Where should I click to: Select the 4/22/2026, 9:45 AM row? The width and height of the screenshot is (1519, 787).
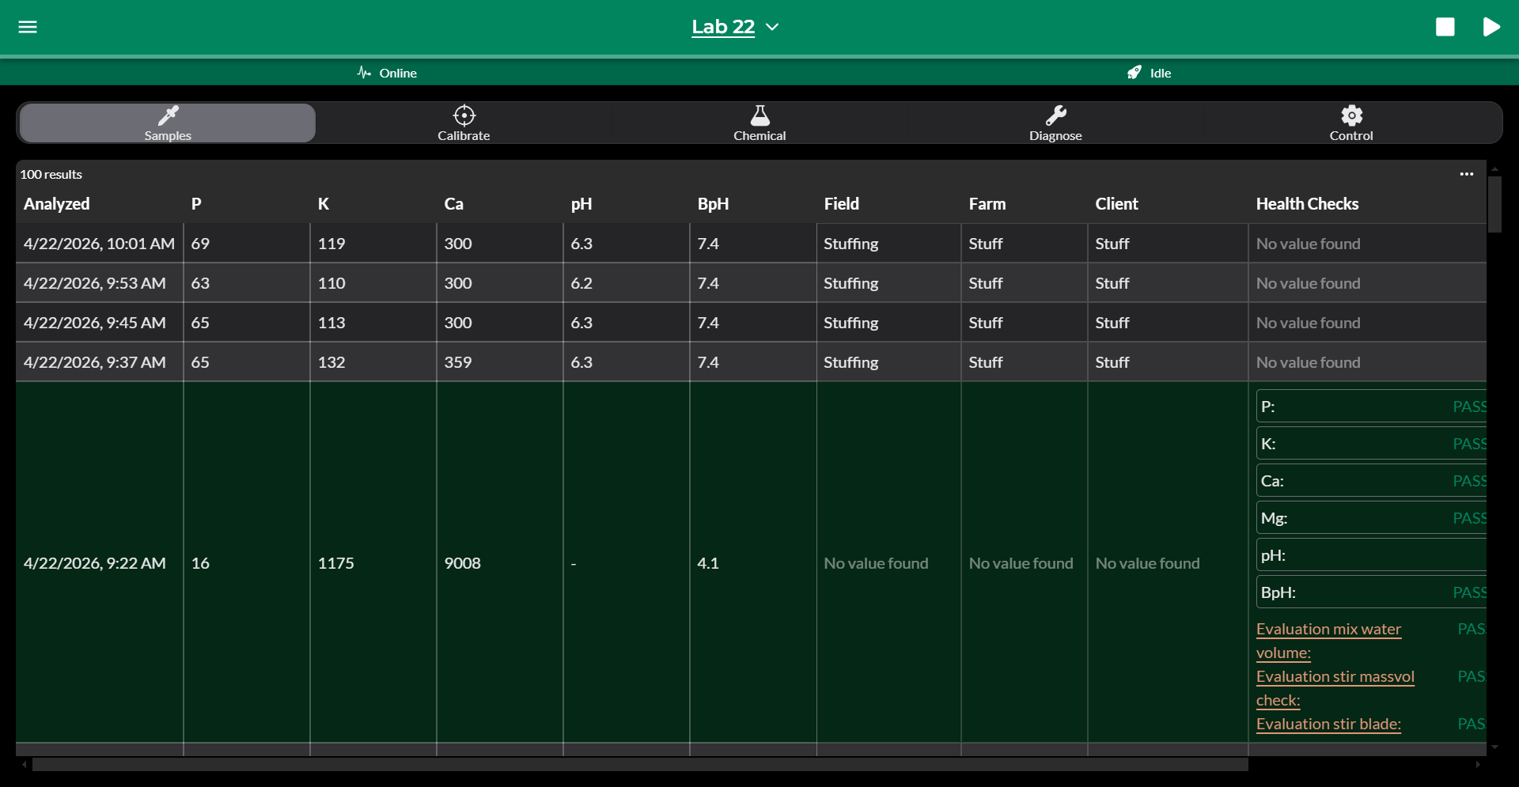coord(751,323)
